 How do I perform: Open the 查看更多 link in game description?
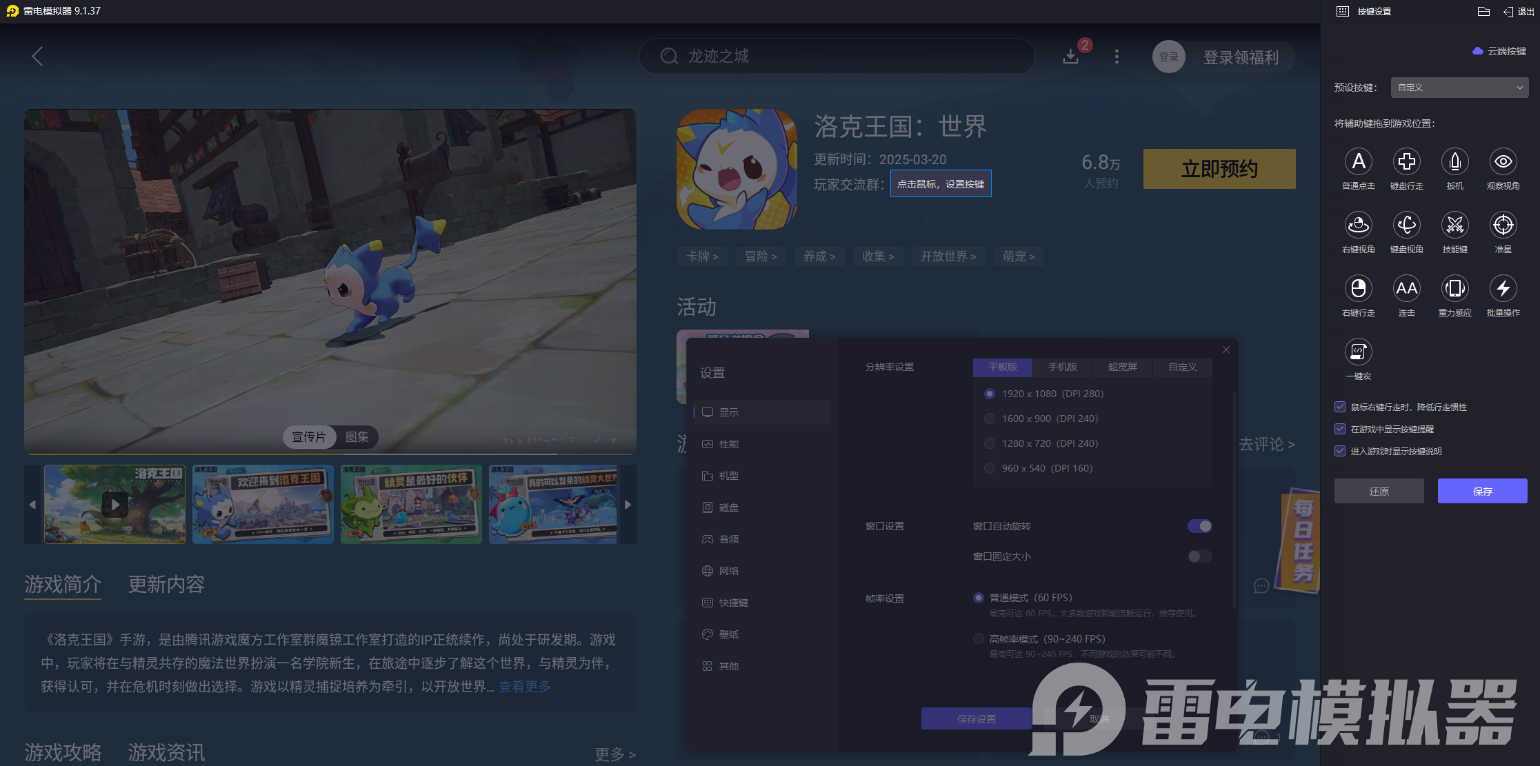point(523,686)
